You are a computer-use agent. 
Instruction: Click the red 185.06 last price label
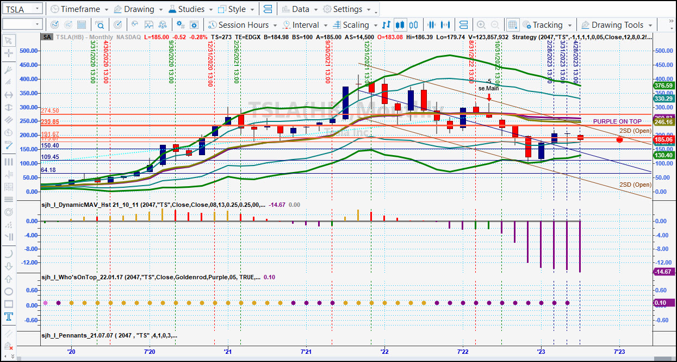[664, 139]
